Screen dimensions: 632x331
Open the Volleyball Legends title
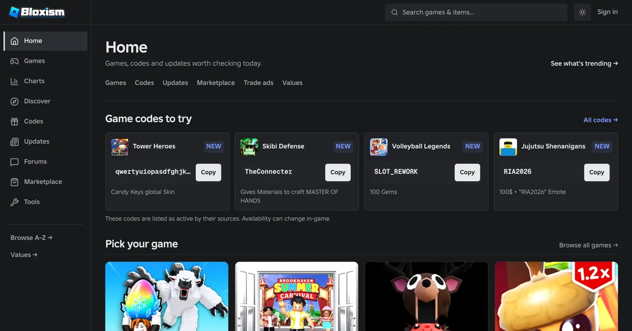tap(421, 147)
